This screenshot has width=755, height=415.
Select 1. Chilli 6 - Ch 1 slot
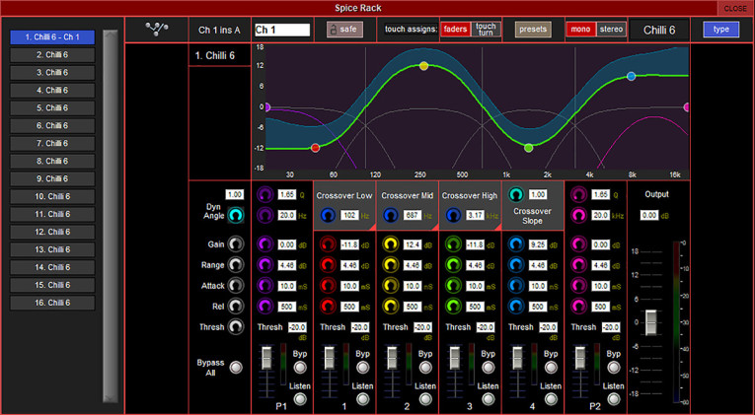[52, 37]
